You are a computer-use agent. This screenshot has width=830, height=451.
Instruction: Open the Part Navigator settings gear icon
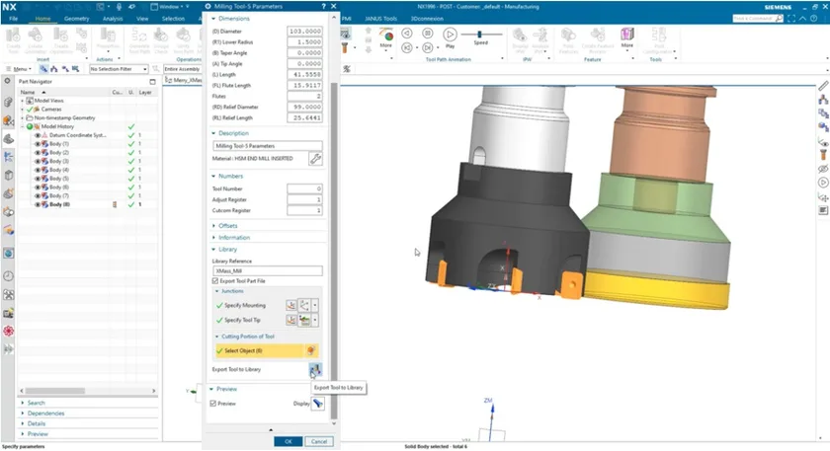pyautogui.click(x=8, y=81)
